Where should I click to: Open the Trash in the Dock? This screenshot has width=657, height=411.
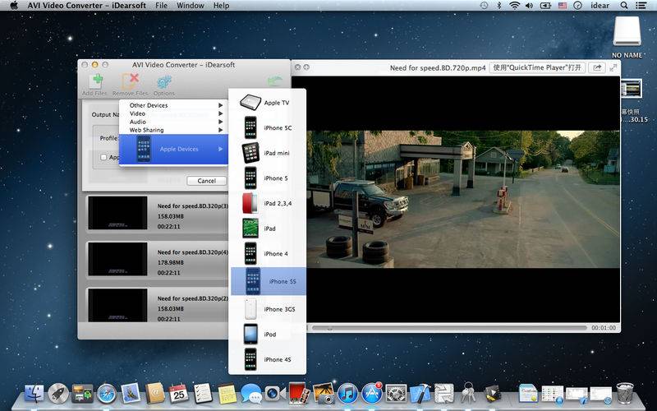(625, 394)
